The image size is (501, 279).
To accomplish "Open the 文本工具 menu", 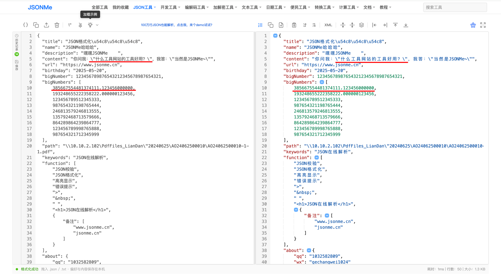I will (252, 7).
